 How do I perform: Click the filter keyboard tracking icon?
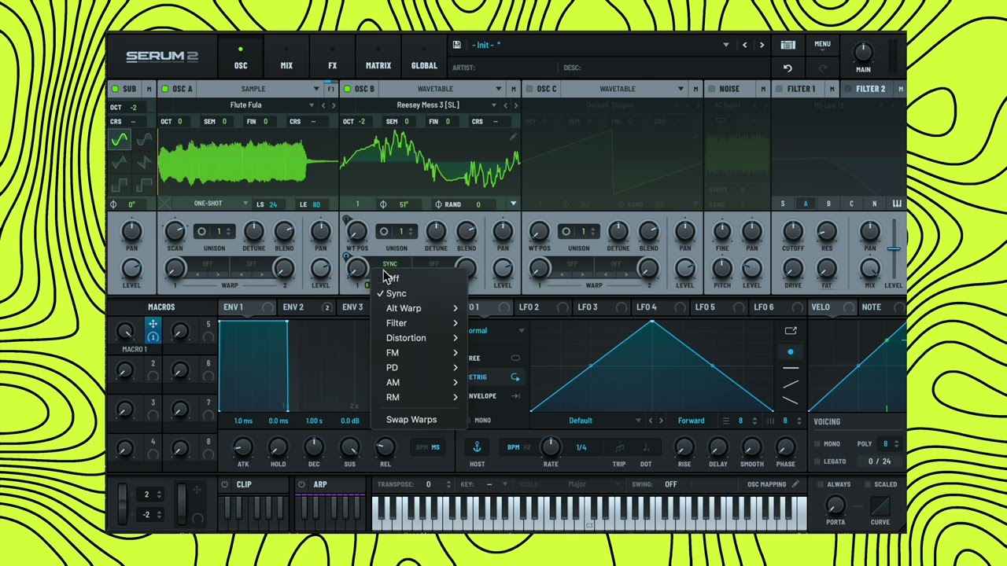pyautogui.click(x=897, y=204)
